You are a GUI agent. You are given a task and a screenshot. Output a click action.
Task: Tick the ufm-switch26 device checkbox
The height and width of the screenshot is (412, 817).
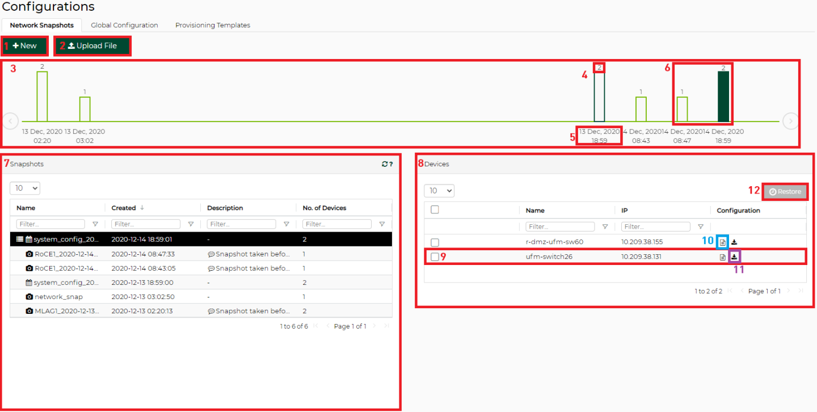point(435,257)
